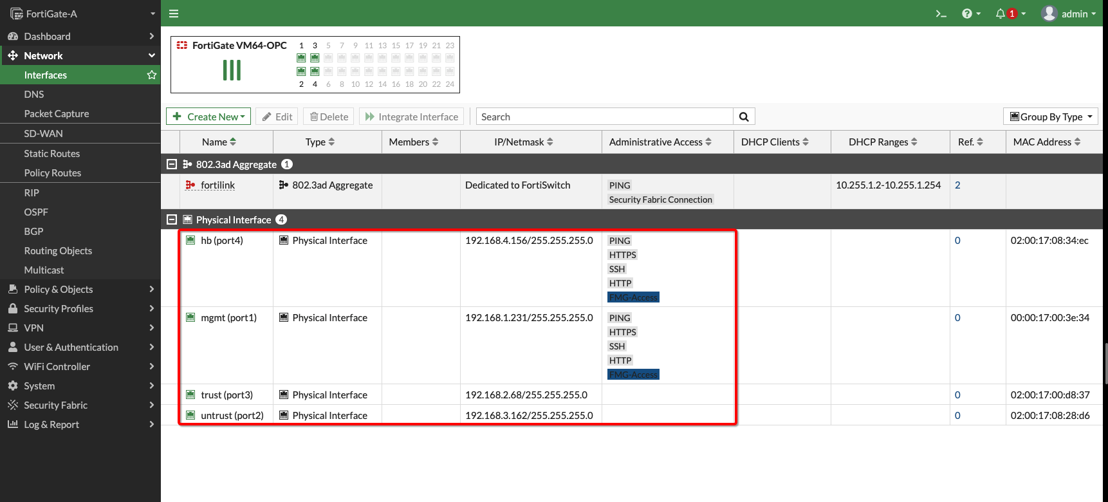
Task: Open the fortilink interface link
Action: click(217, 185)
